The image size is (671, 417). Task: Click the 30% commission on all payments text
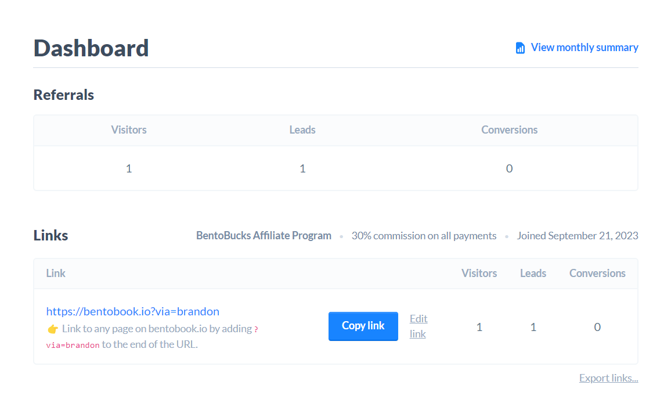424,235
